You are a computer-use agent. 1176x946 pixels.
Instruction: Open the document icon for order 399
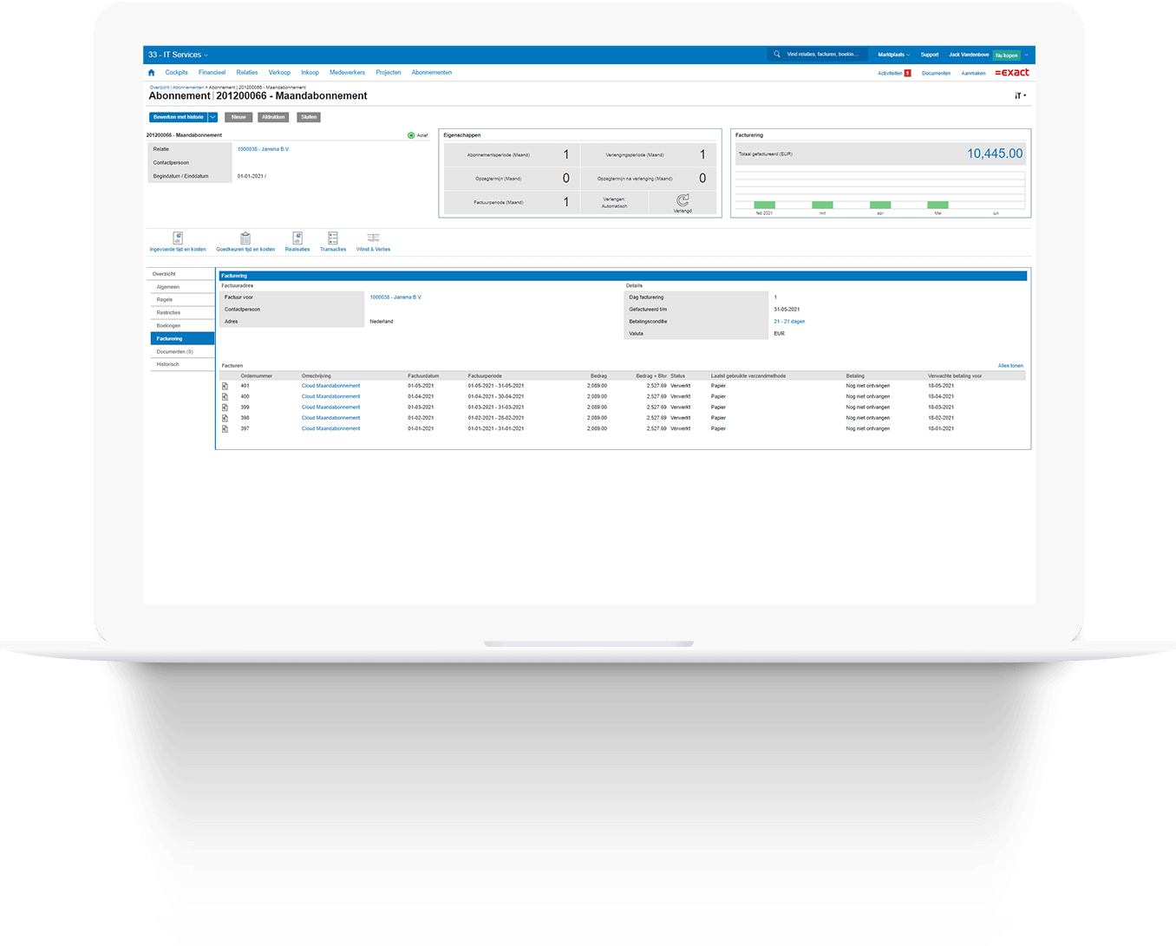pyautogui.click(x=225, y=408)
